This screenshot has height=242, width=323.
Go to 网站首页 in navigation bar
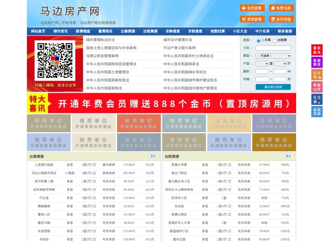38,31
